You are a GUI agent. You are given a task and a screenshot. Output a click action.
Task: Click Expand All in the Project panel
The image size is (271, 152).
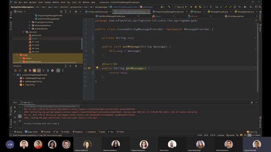[66, 11]
